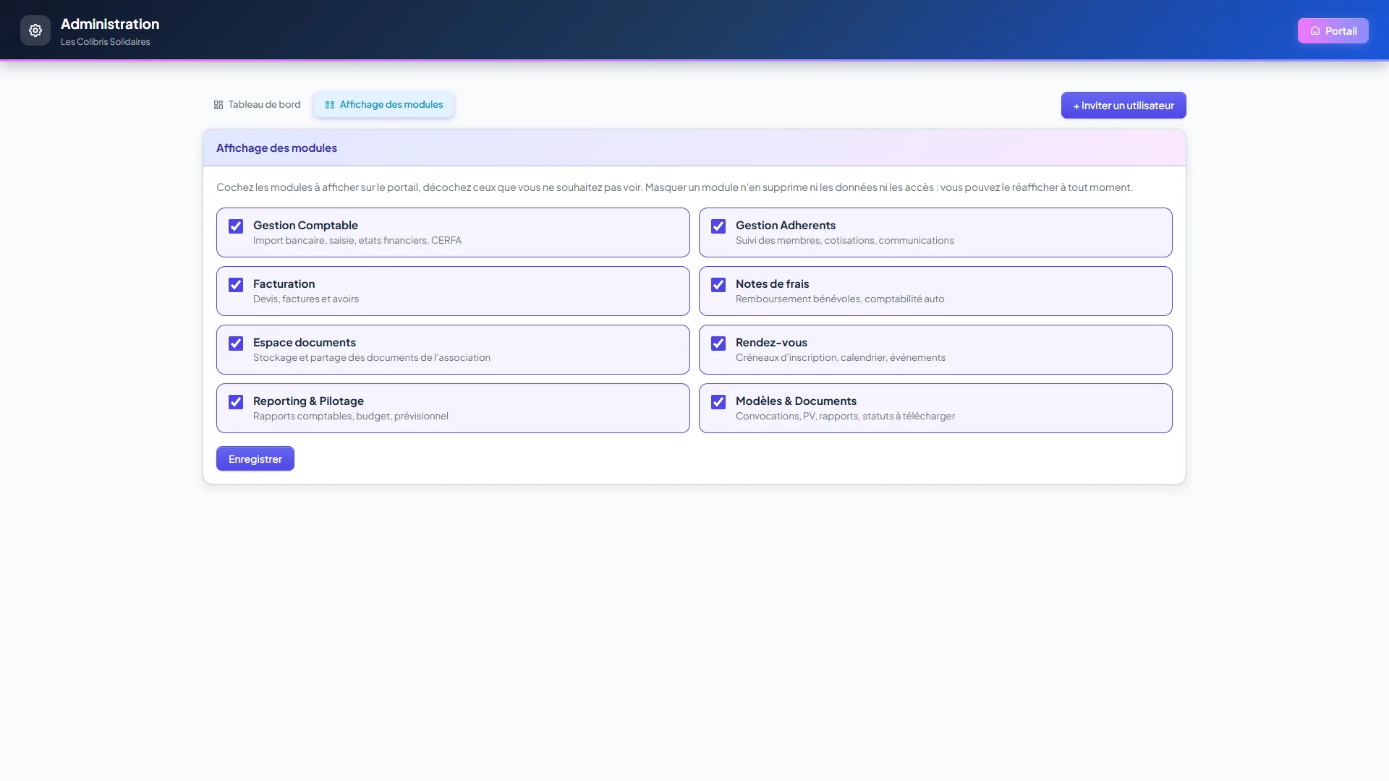Click Inviter un utilisateur button
Screen dimensions: 1389x781
(1123, 106)
